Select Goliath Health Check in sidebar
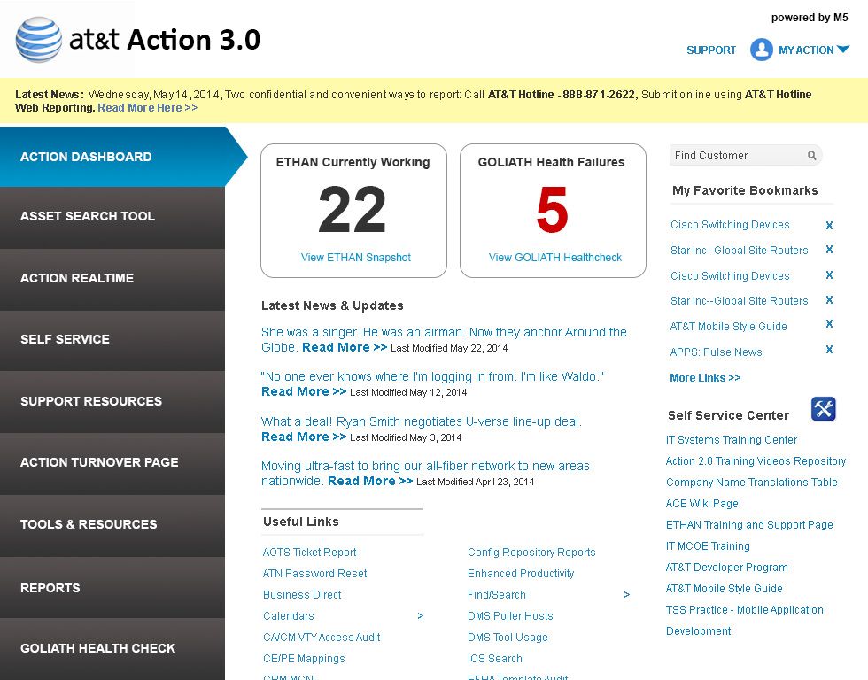Viewport: 868px width, 680px height. [112, 648]
